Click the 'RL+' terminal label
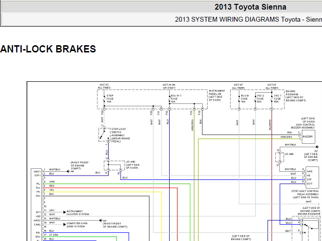322x241 pixels. pyautogui.click(x=38, y=188)
